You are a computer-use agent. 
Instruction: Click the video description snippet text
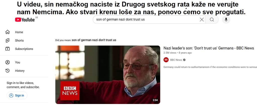tap(210, 67)
